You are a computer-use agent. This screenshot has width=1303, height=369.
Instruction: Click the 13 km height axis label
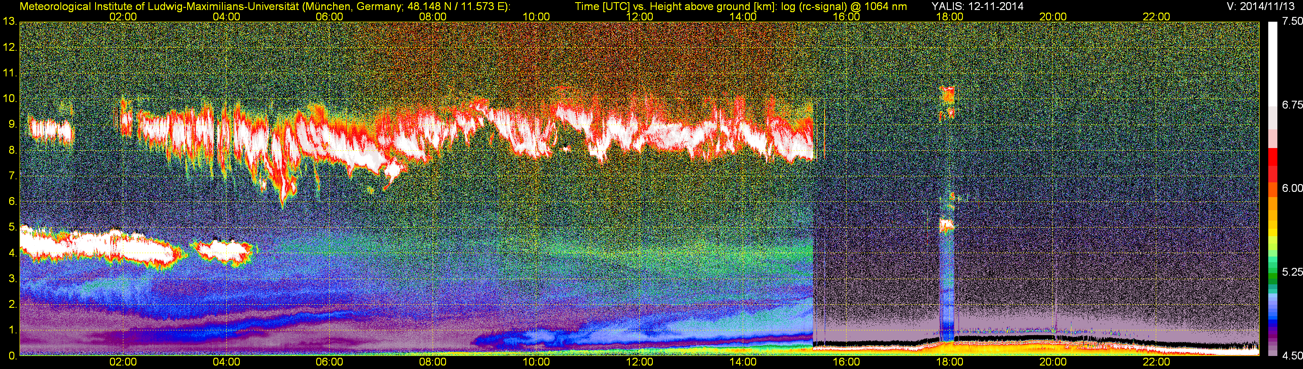[x=10, y=22]
